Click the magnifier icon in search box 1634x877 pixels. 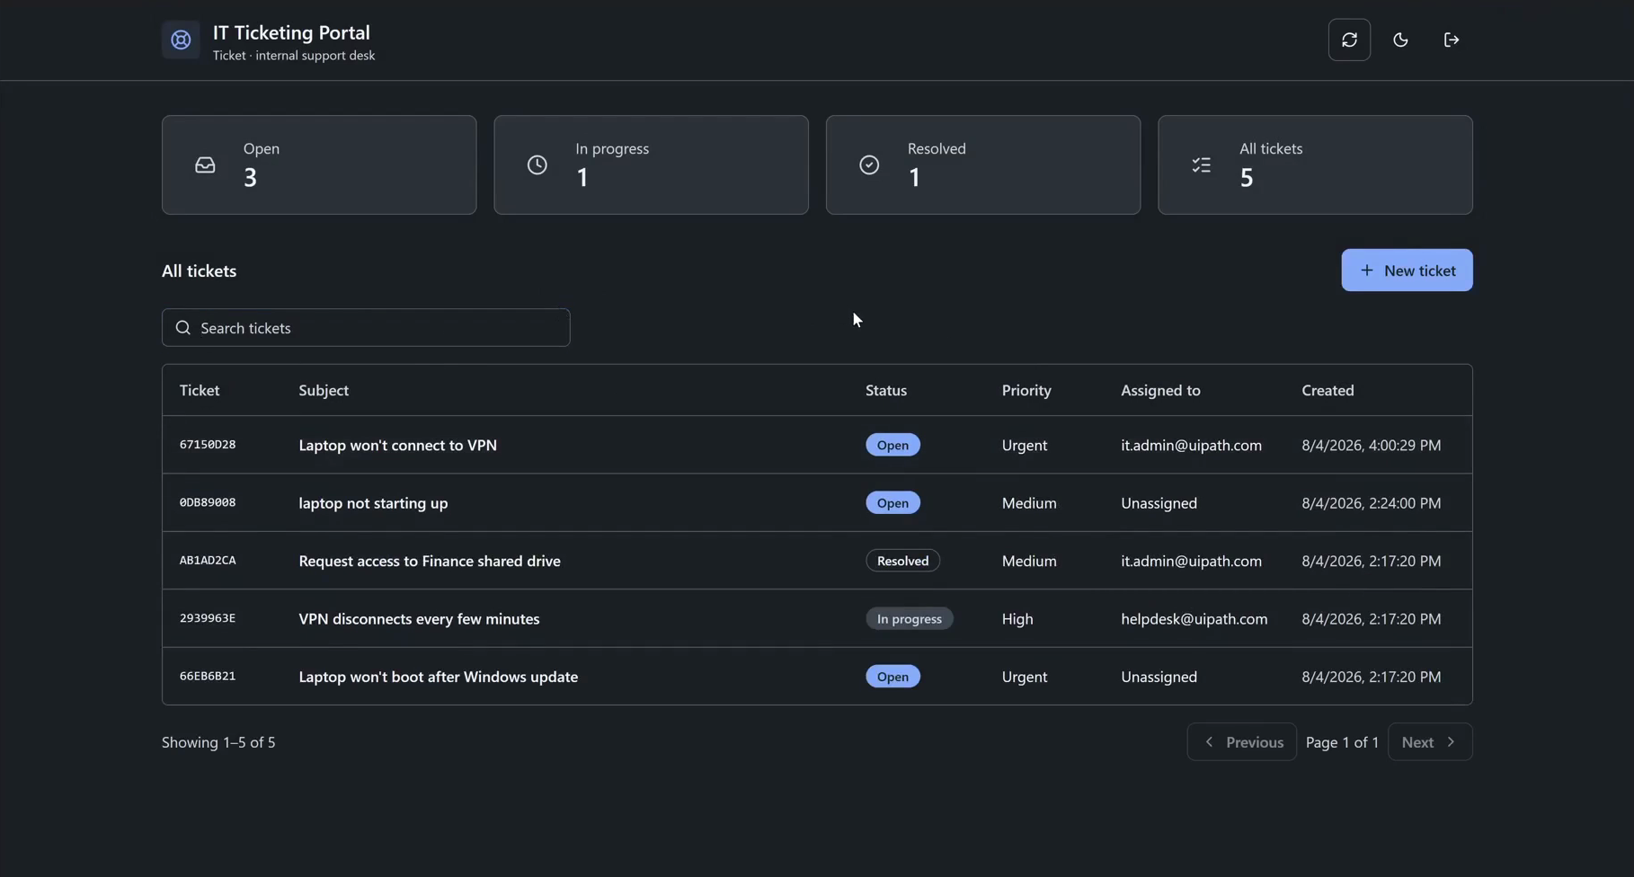pos(183,328)
